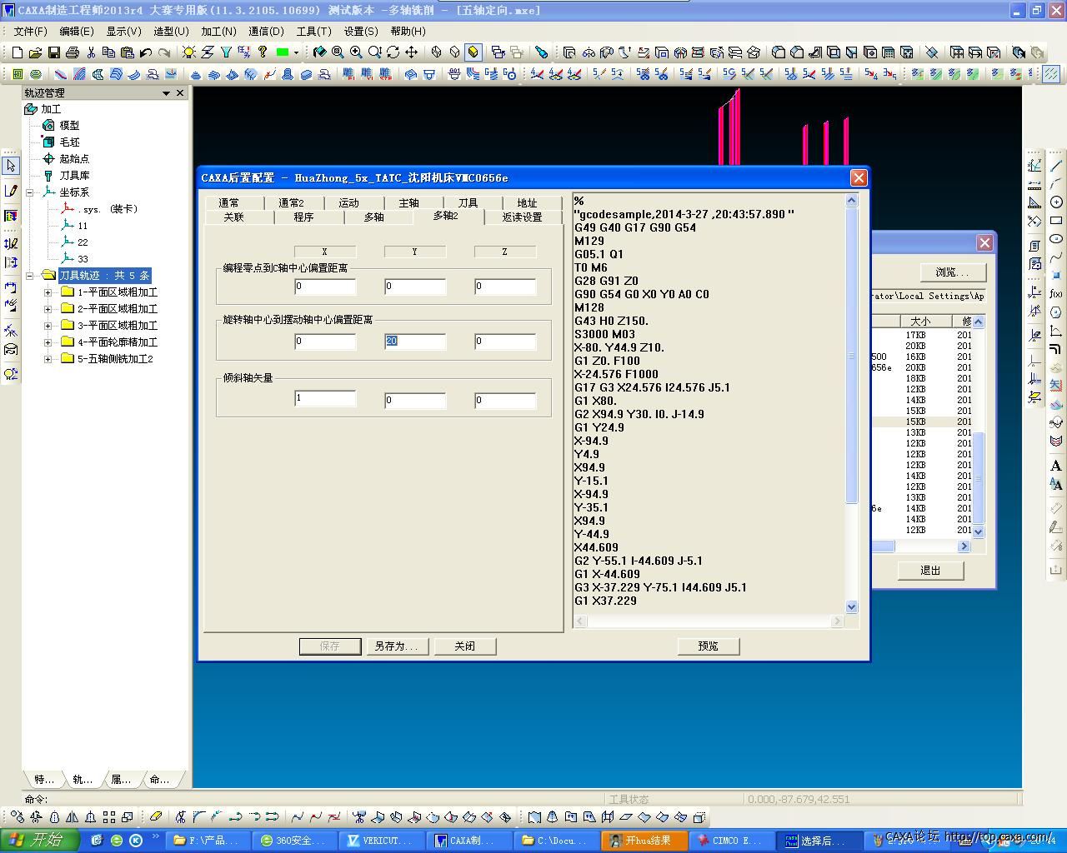Click the Save disk icon
Viewport: 1067px width, 853px height.
pos(53,52)
